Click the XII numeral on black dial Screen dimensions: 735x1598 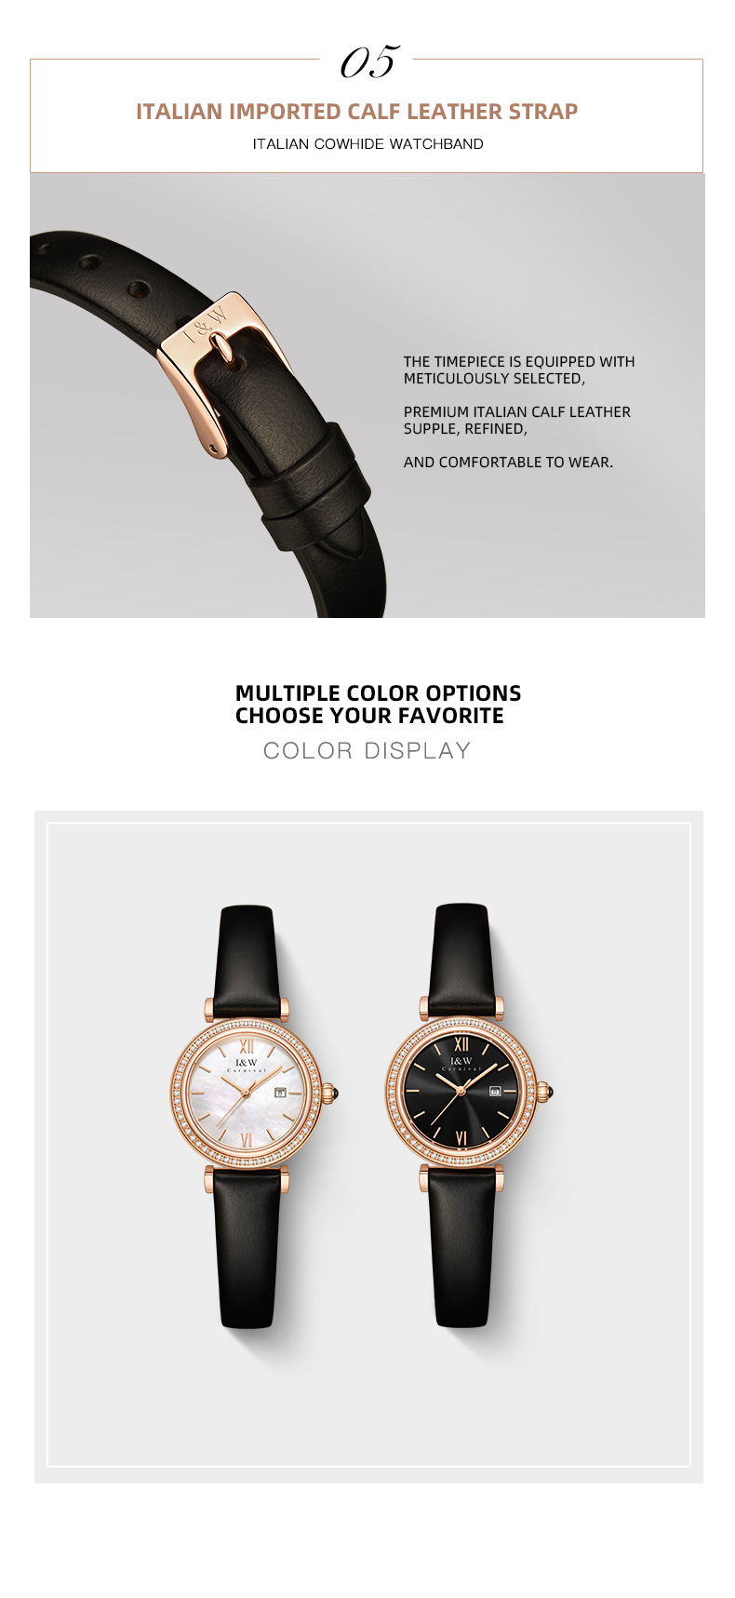(x=461, y=1043)
